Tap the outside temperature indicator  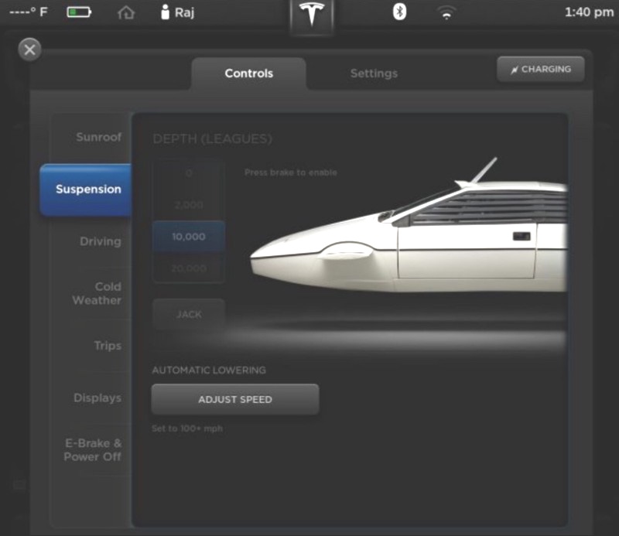(28, 12)
